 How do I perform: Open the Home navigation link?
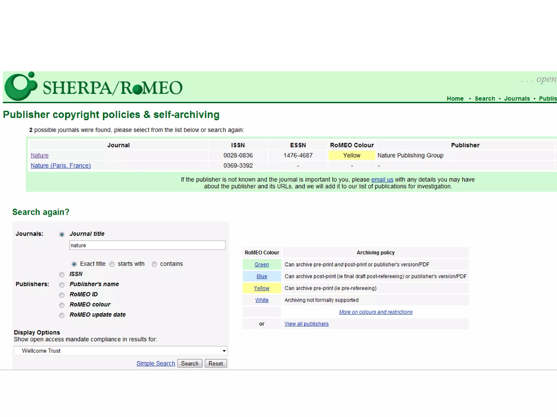click(x=455, y=99)
